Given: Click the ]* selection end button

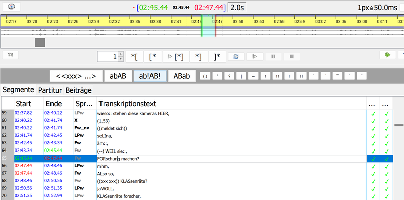Looking at the screenshot, I should [x=217, y=57].
